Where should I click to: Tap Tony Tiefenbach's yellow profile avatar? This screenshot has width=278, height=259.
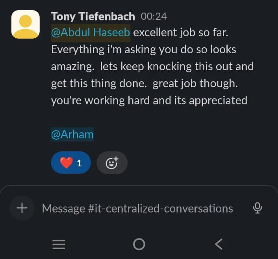(26, 24)
